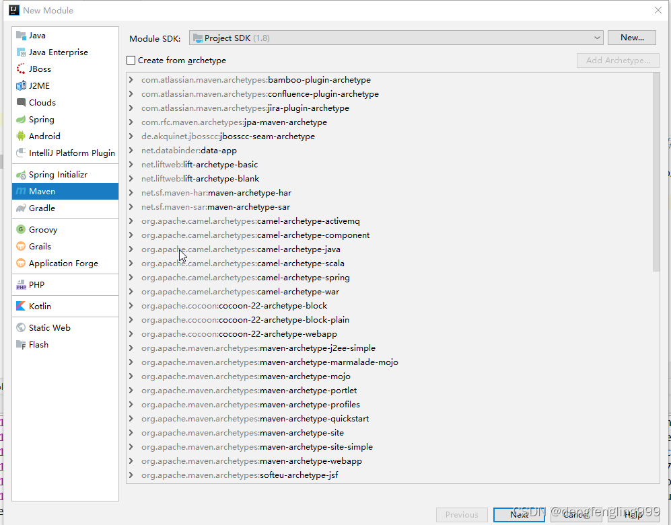Expand bamboo-plugin-archetype entry

pyautogui.click(x=131, y=80)
